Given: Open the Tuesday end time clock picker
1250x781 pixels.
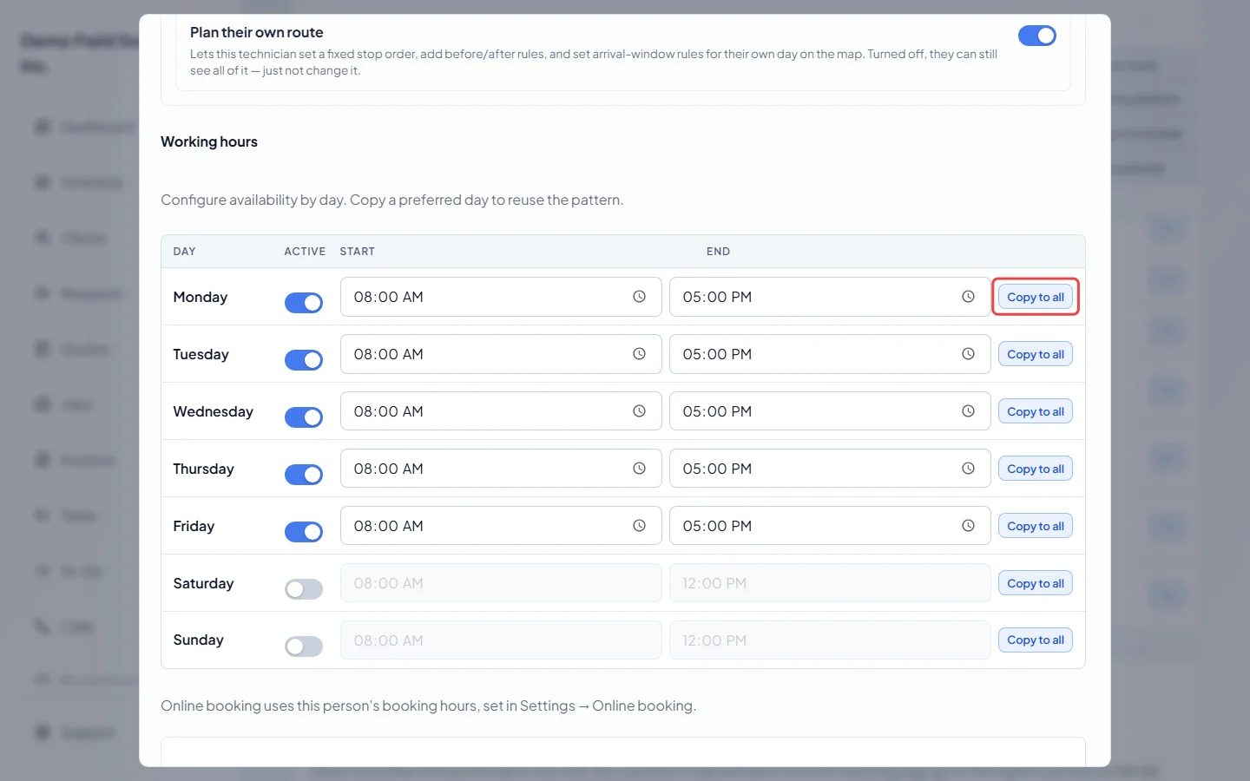Looking at the screenshot, I should coord(968,354).
